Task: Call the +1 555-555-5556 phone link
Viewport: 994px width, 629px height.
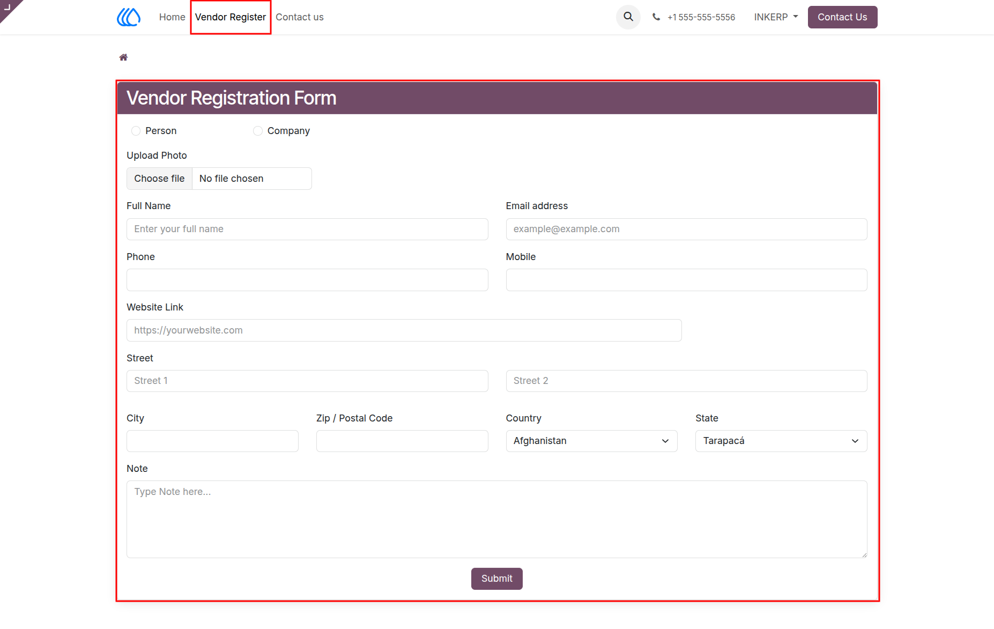Action: click(x=701, y=17)
